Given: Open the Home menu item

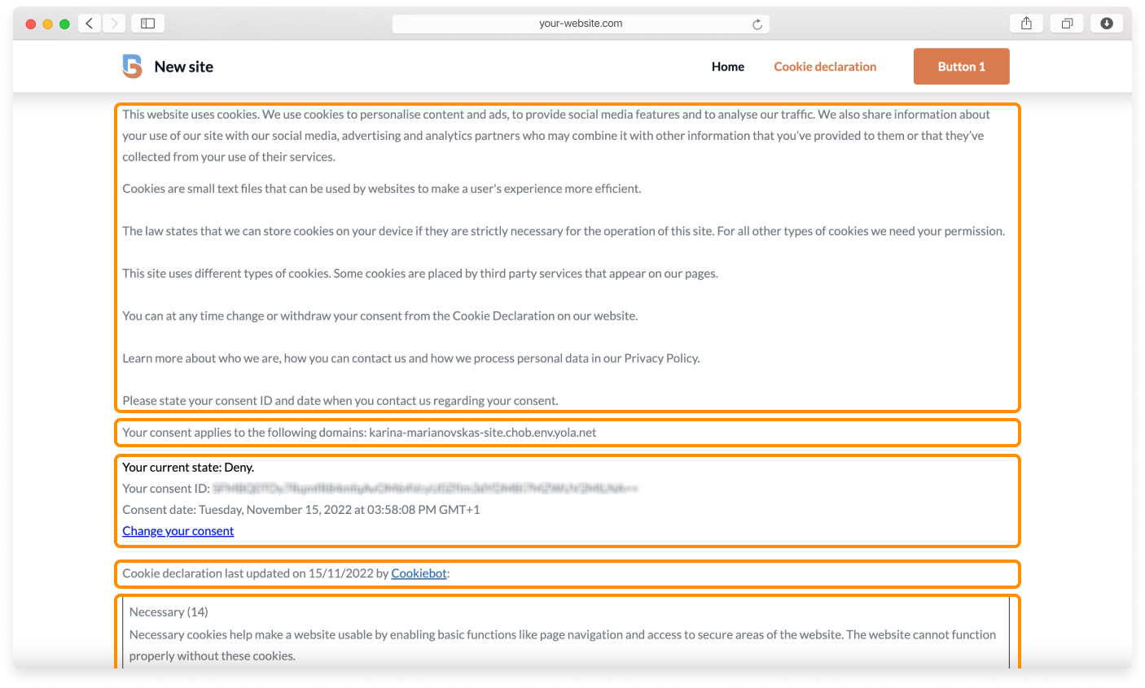Looking at the screenshot, I should point(727,67).
